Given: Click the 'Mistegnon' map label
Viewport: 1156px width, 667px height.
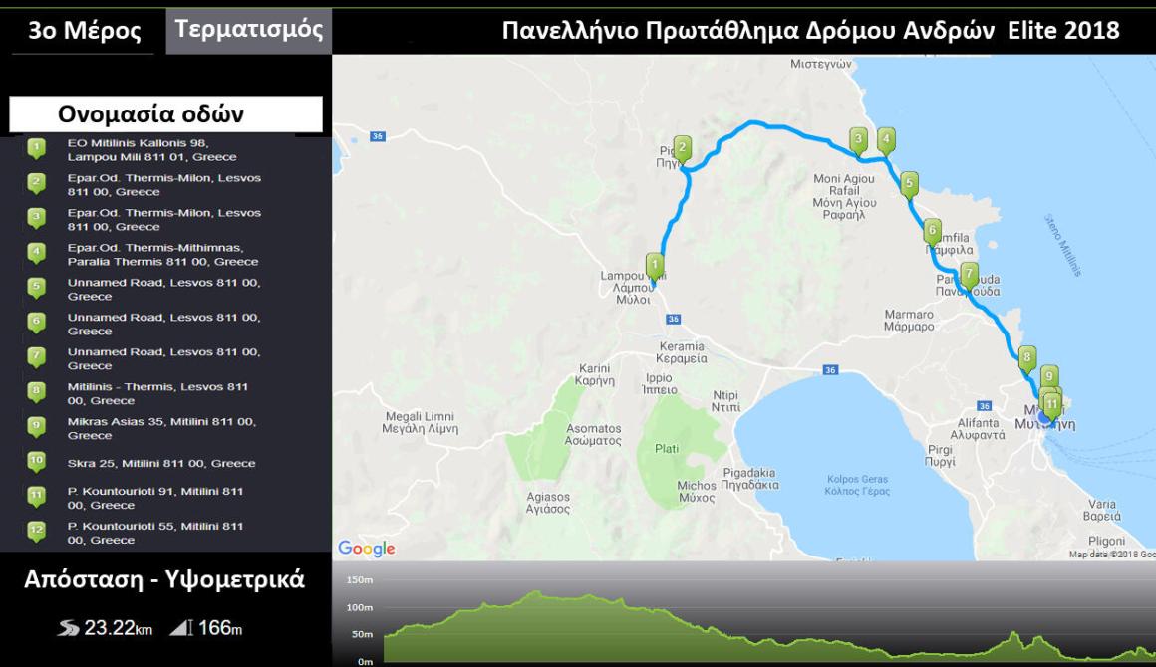Looking at the screenshot, I should [820, 64].
